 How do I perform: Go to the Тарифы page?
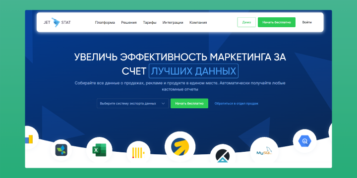[x=150, y=22]
